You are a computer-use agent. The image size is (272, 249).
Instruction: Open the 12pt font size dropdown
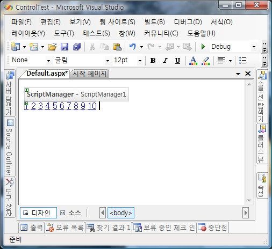(x=140, y=61)
